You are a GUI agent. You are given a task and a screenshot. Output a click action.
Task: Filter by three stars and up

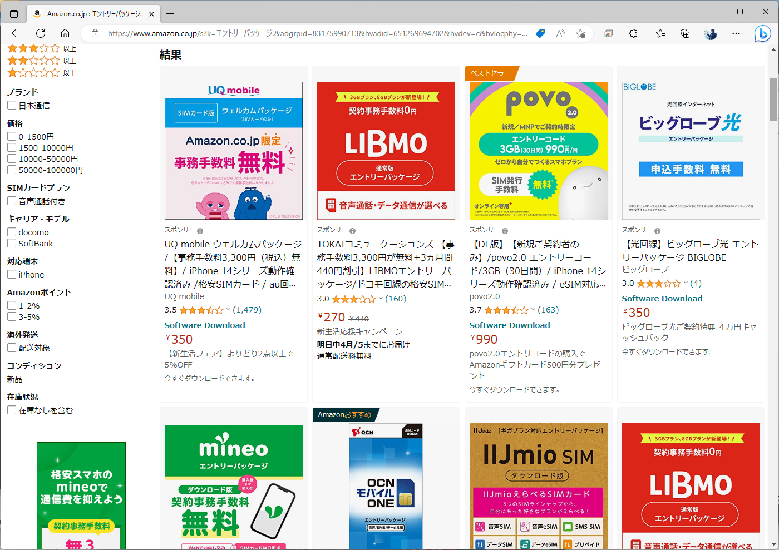click(42, 48)
